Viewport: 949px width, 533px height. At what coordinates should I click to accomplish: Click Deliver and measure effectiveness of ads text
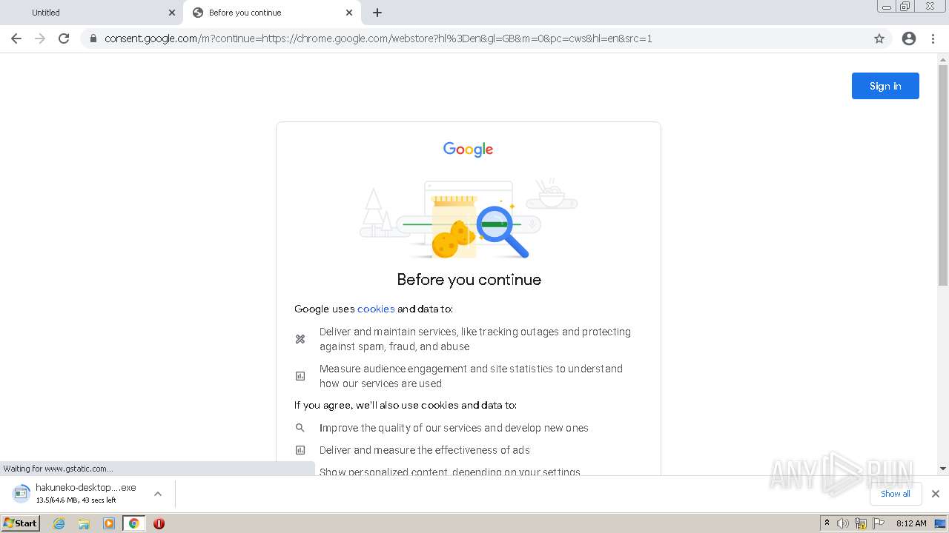(x=425, y=450)
